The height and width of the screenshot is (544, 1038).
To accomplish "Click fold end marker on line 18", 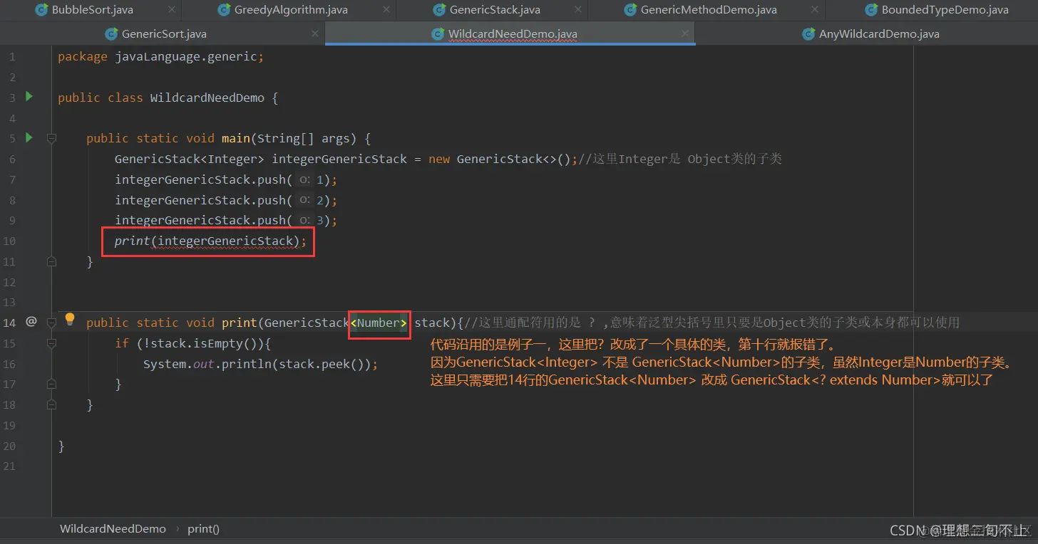I will click(51, 404).
